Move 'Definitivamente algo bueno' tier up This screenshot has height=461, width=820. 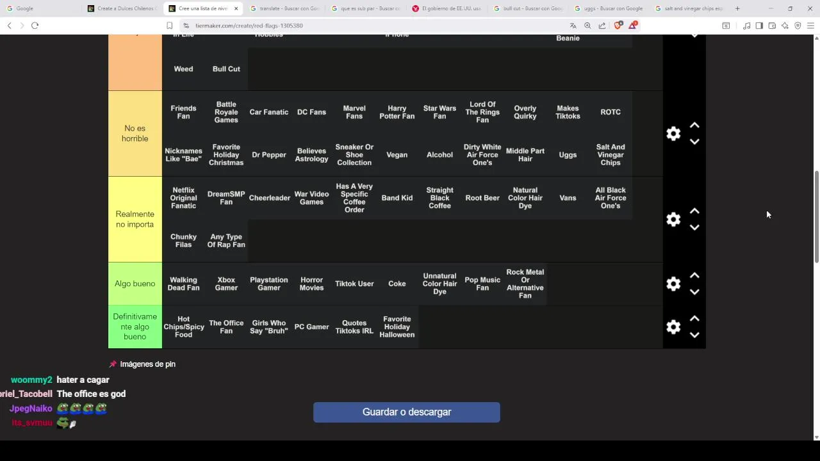click(x=694, y=319)
